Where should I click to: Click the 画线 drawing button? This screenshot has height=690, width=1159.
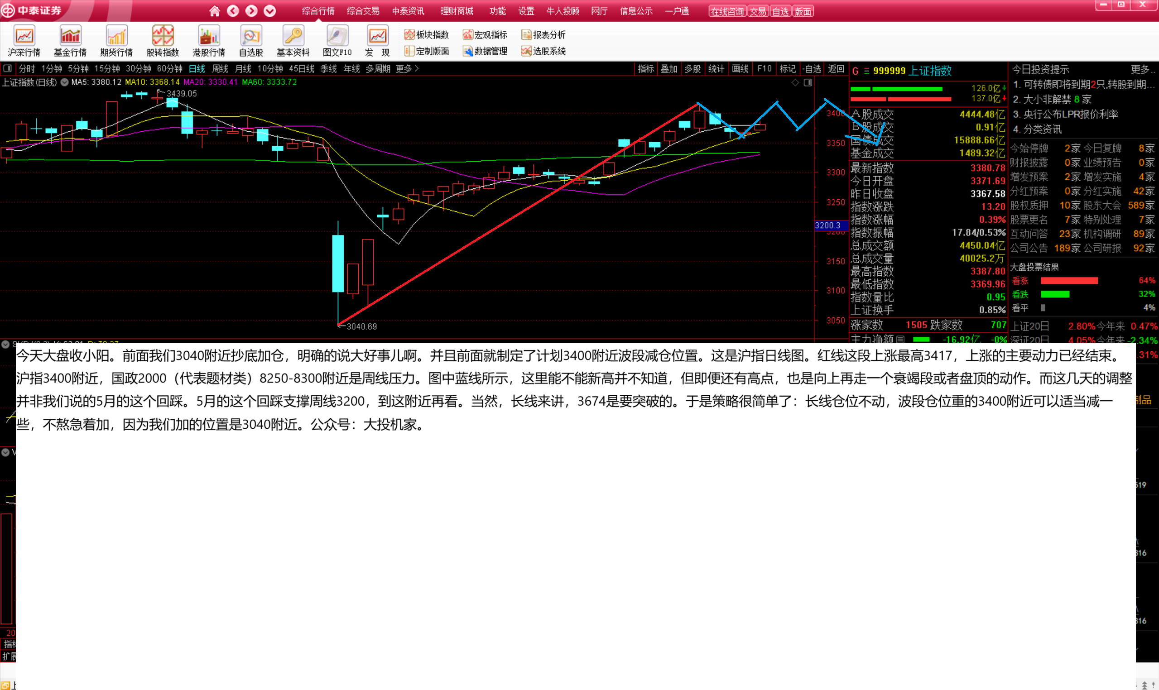(740, 68)
